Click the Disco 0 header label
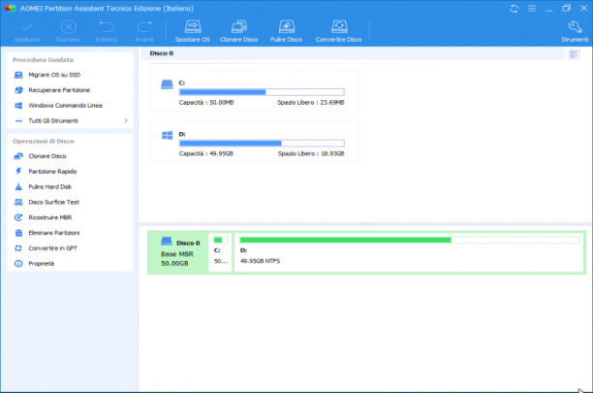This screenshot has height=393, width=593. (x=162, y=53)
